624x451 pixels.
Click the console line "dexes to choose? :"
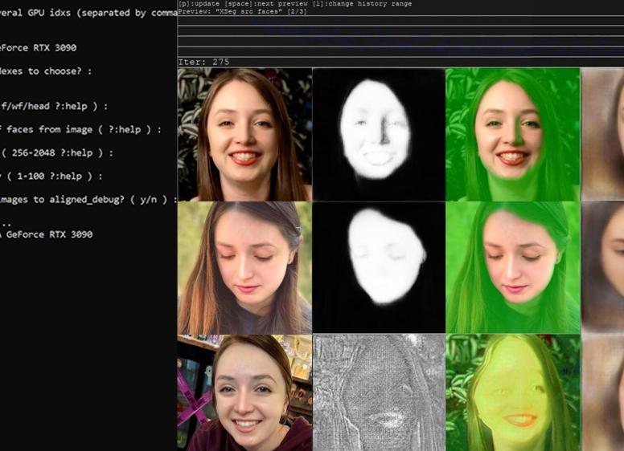[x=46, y=71]
